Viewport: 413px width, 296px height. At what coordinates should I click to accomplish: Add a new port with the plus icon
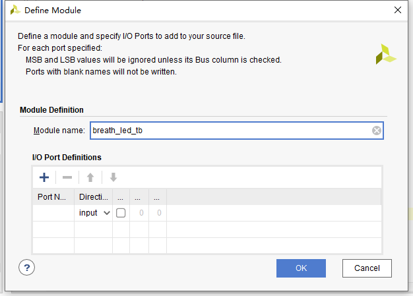(x=44, y=177)
